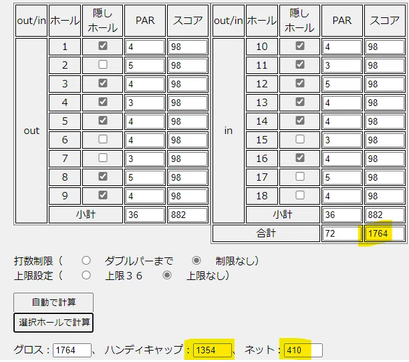The height and width of the screenshot is (362, 409).
Task: Click the PAR field for hole 2
Action: pyautogui.click(x=145, y=65)
